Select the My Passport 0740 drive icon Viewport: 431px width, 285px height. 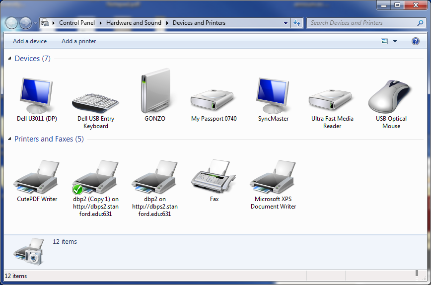[x=212, y=99]
